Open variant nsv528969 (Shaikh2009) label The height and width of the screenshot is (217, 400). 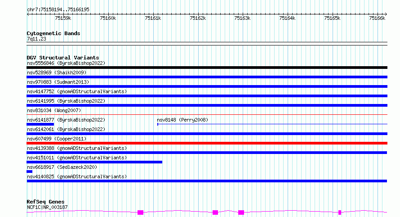(57, 72)
